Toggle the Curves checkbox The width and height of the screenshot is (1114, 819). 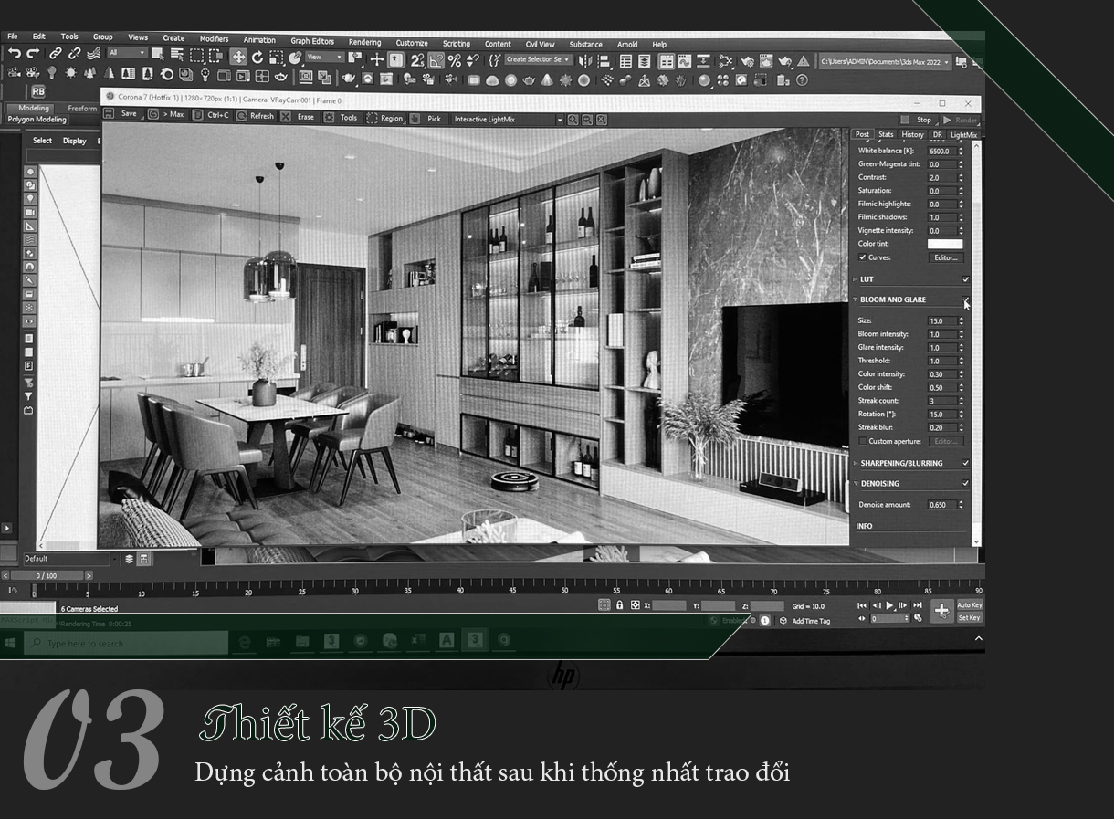[x=862, y=257]
